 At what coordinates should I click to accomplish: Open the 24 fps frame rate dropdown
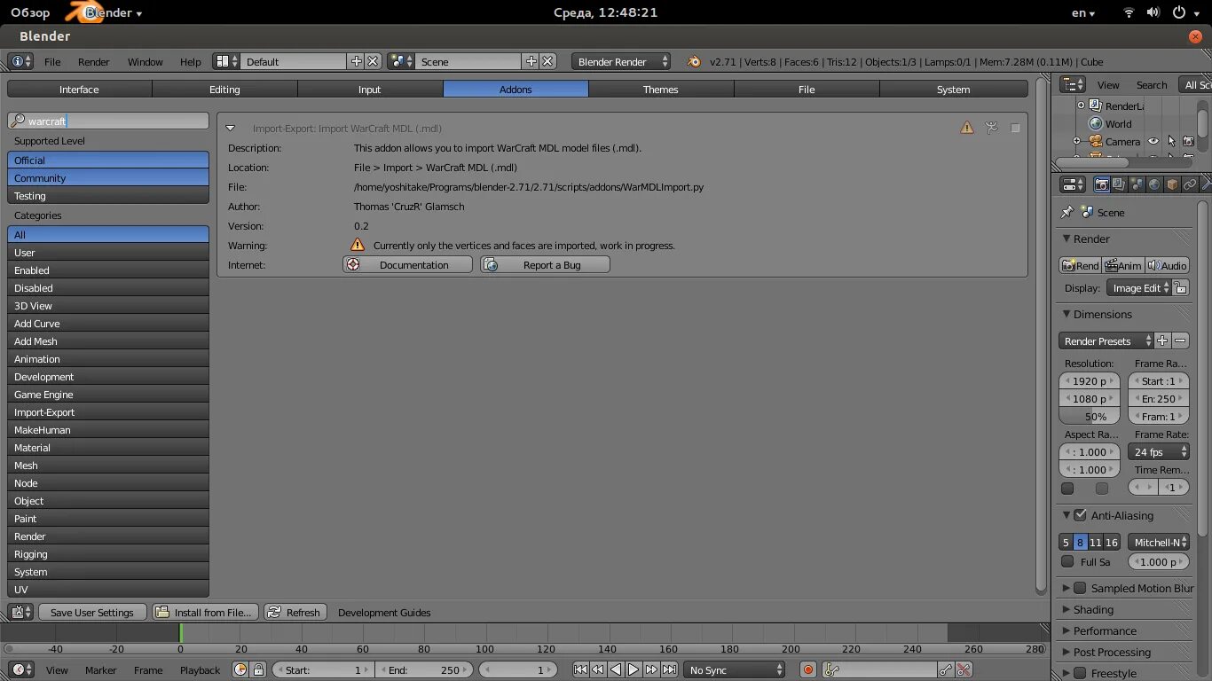pyautogui.click(x=1159, y=451)
